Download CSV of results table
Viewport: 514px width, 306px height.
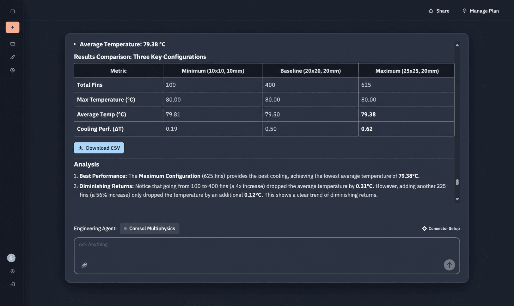tap(99, 148)
